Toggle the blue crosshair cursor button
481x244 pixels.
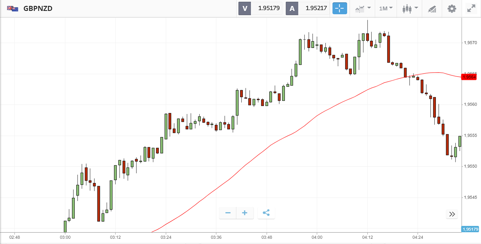pyautogui.click(x=340, y=8)
